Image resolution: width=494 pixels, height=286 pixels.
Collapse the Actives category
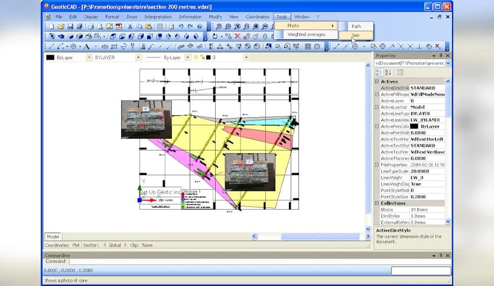point(377,82)
